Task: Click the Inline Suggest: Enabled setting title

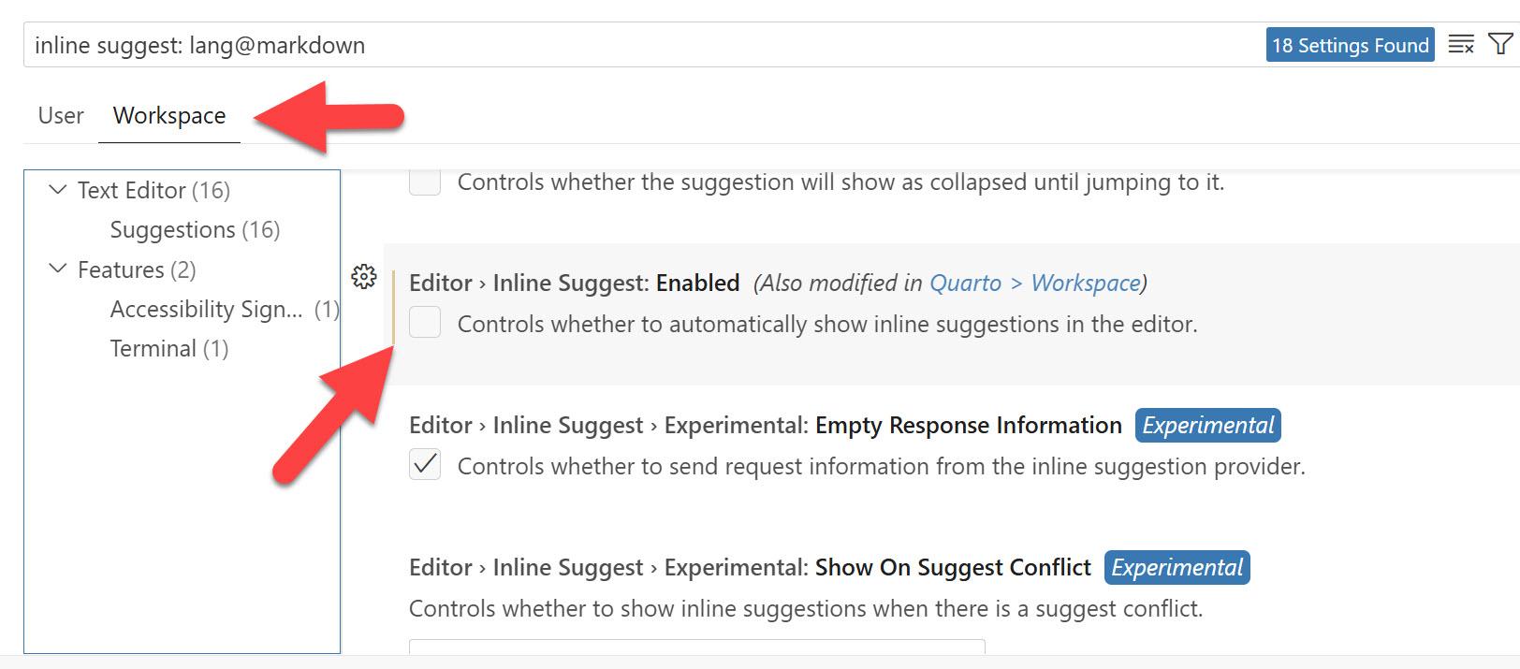Action: (574, 283)
